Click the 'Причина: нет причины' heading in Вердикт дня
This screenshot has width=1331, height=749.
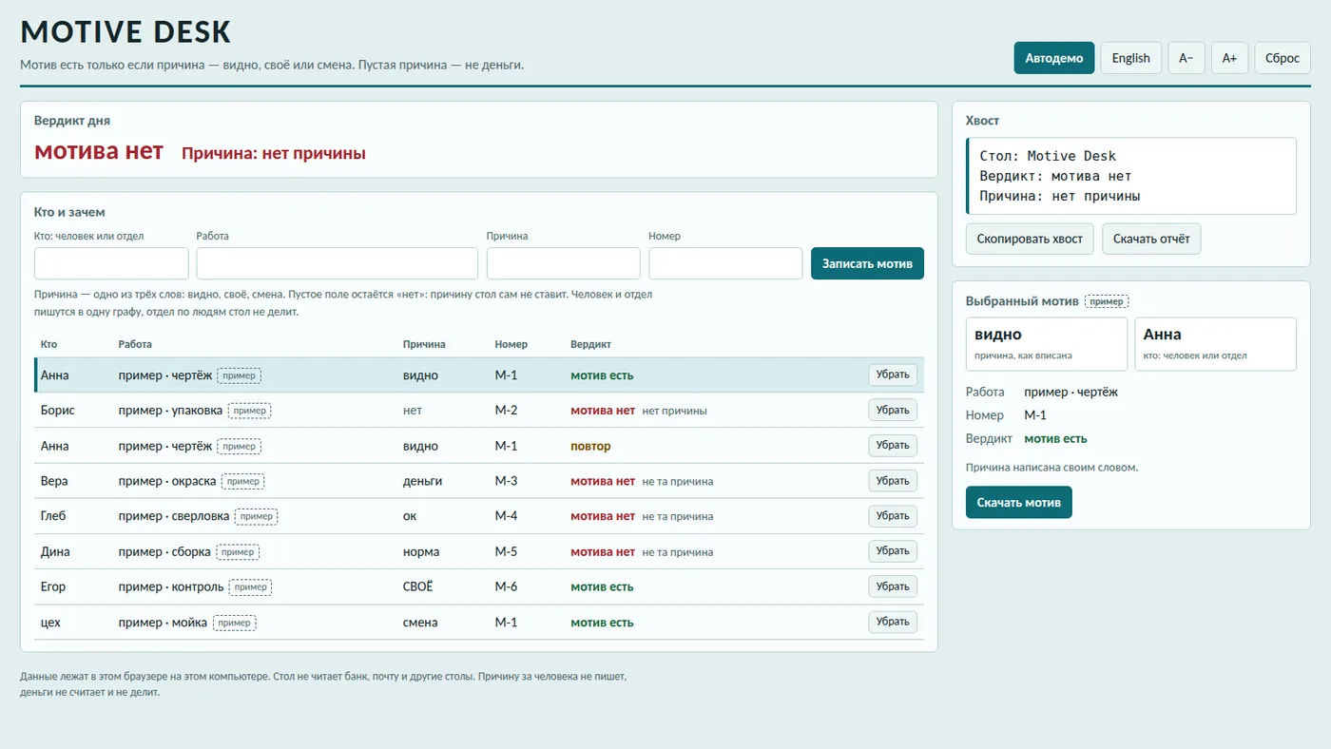point(274,153)
